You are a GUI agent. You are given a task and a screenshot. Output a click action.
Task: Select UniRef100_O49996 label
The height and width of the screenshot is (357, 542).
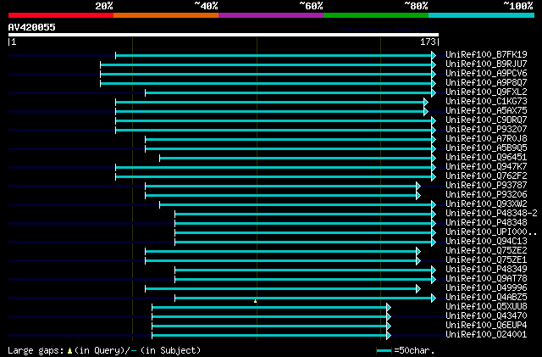pos(486,288)
